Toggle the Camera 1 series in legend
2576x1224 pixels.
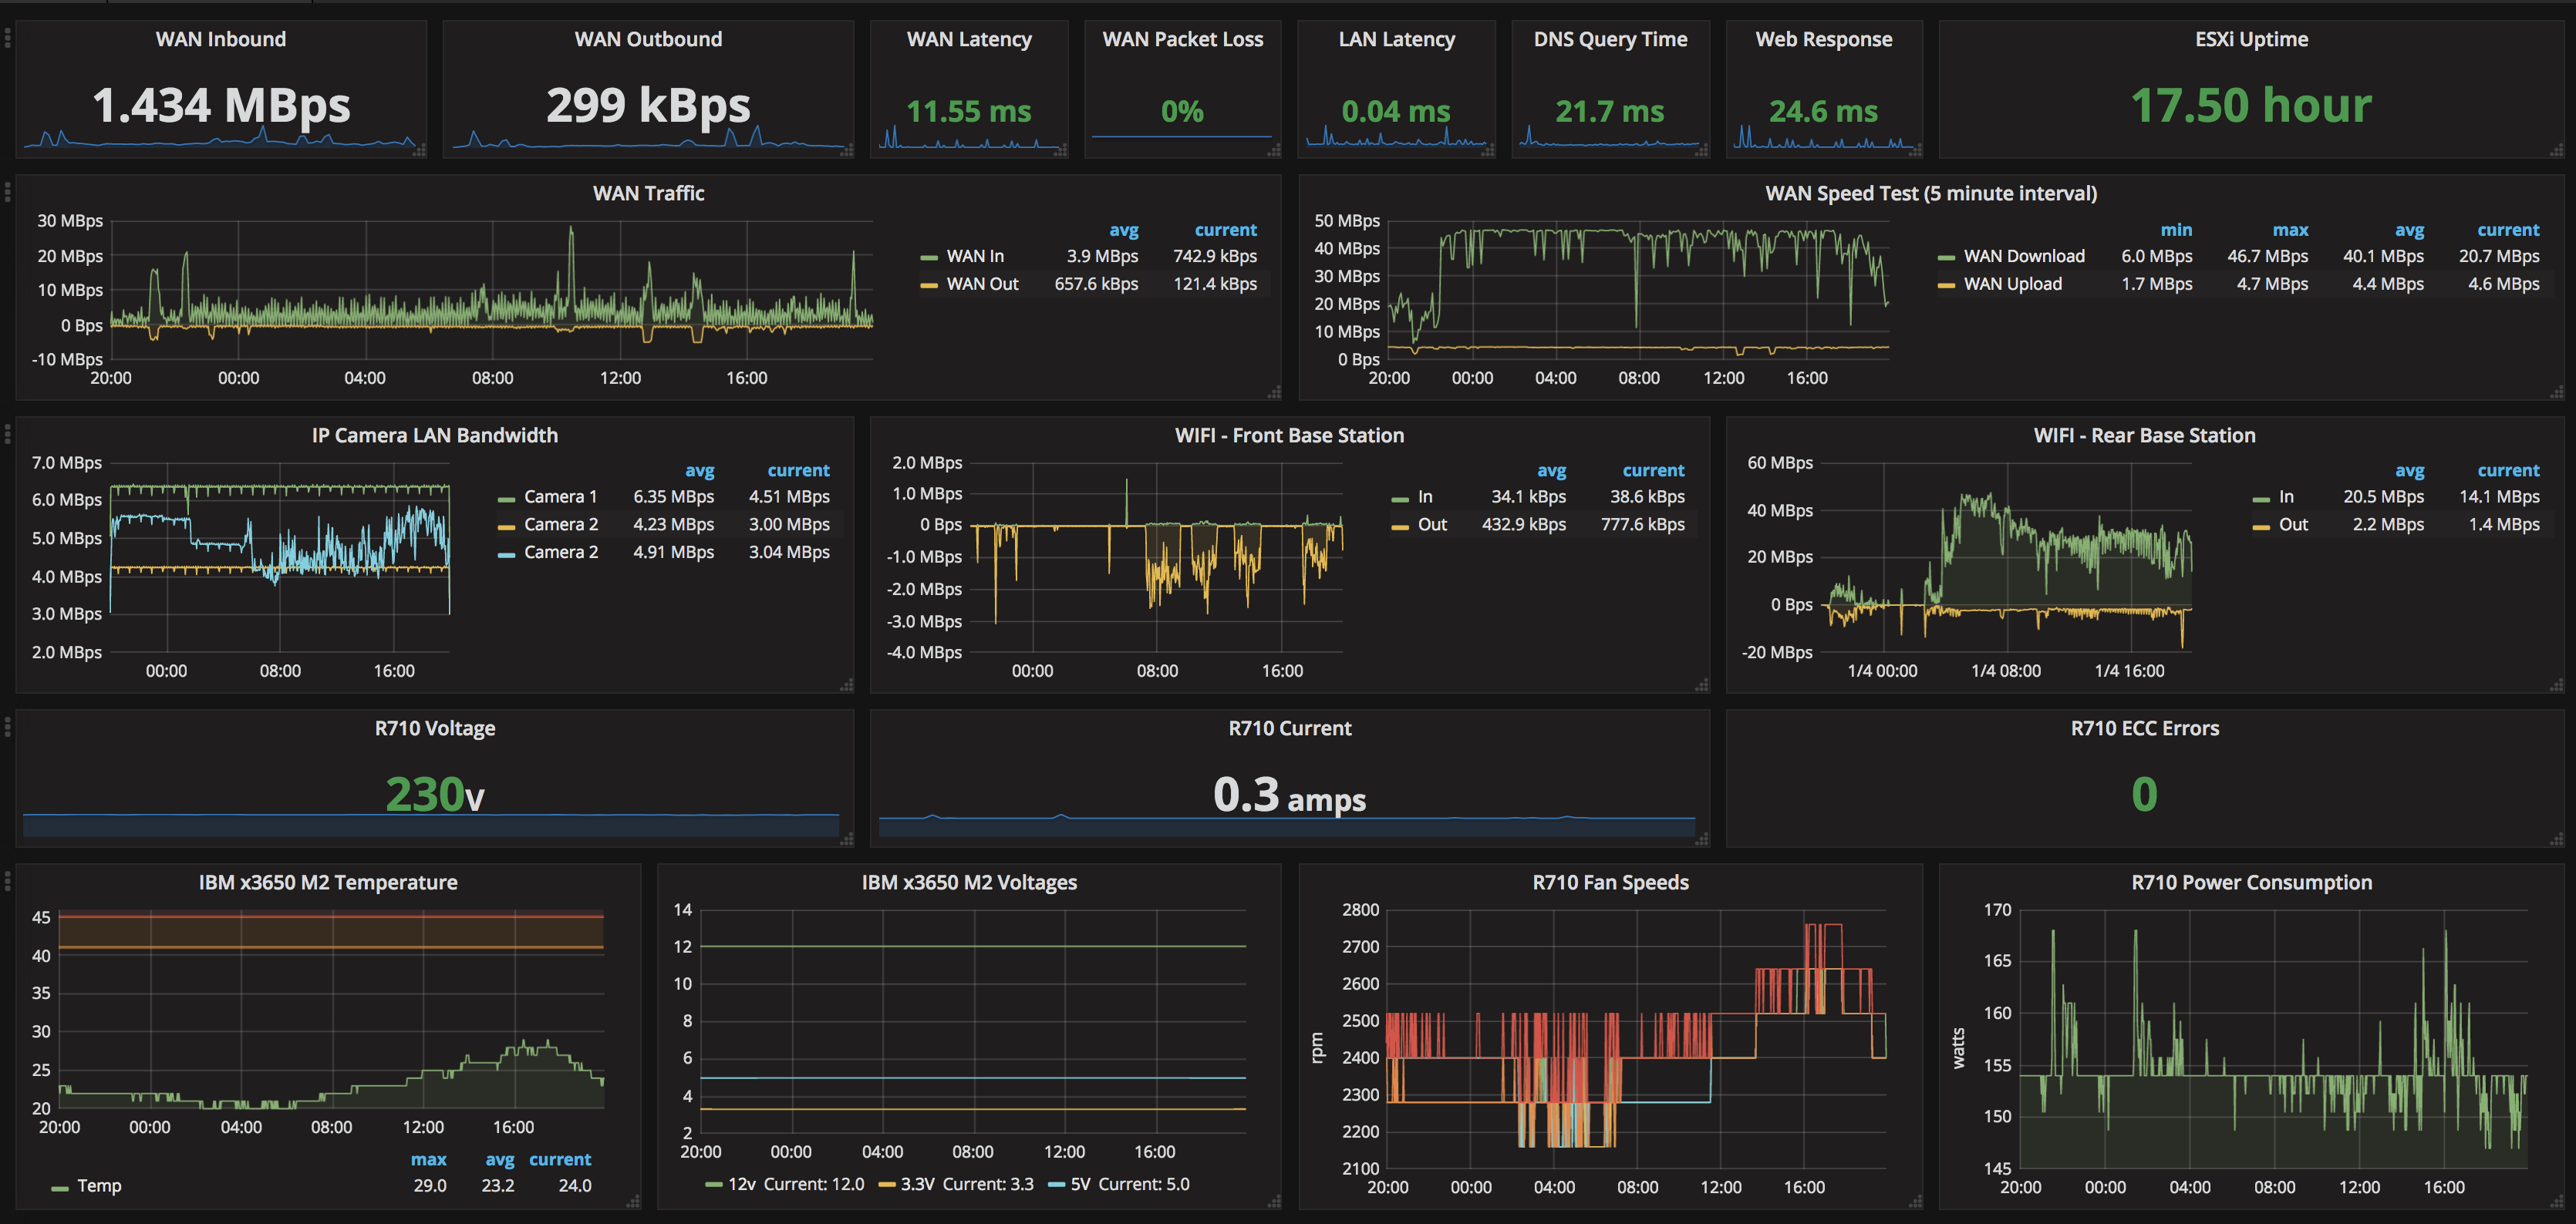560,496
